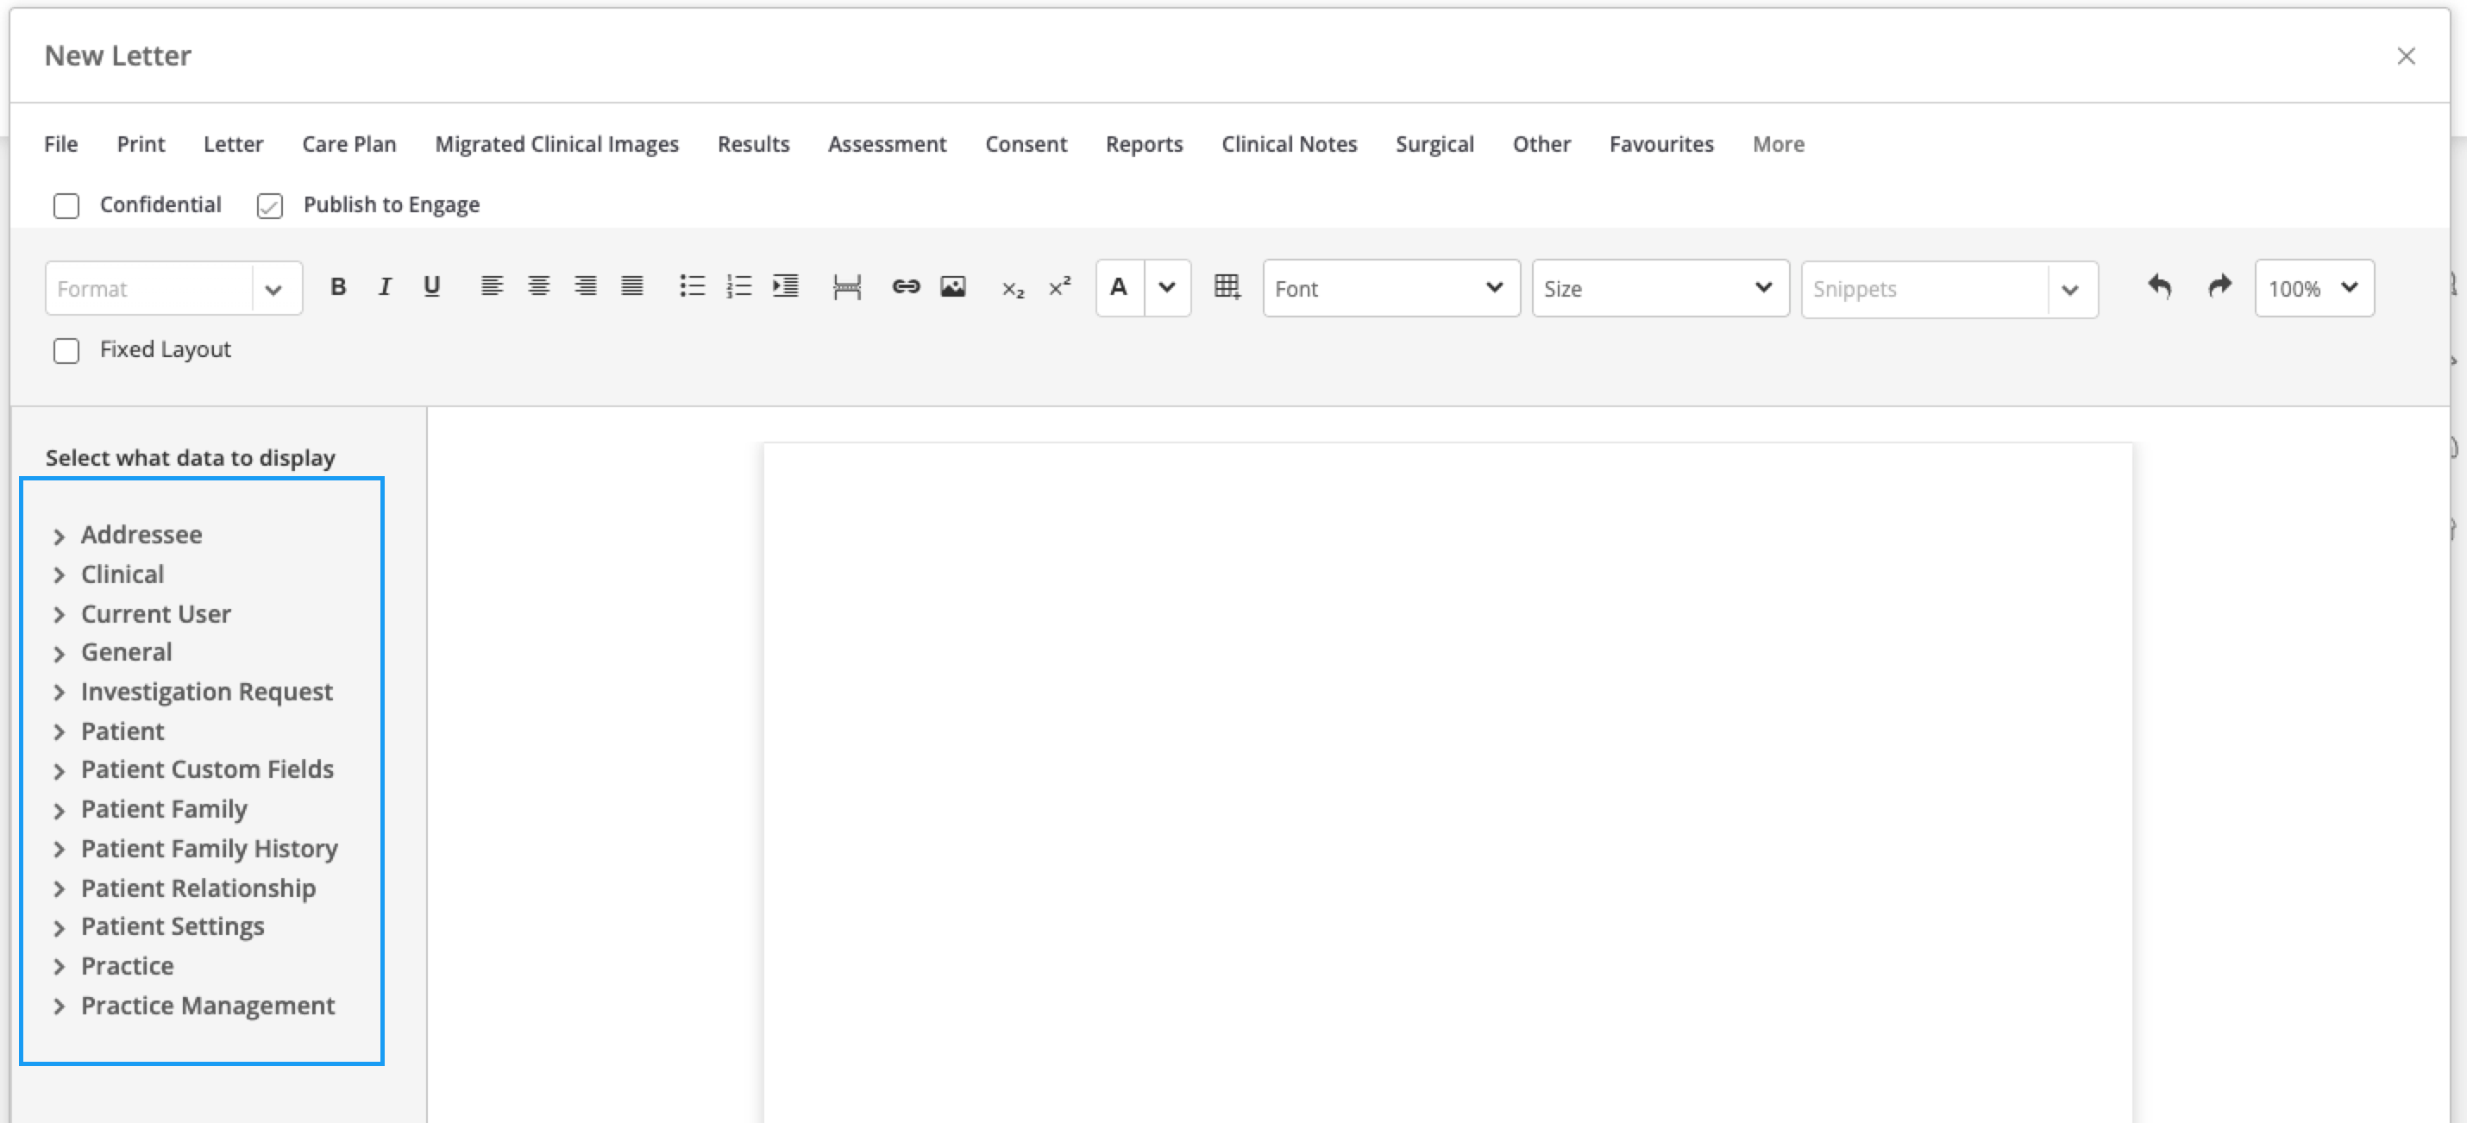Open the Migrated Clinical Images menu
The image size is (2467, 1123).
(x=556, y=145)
